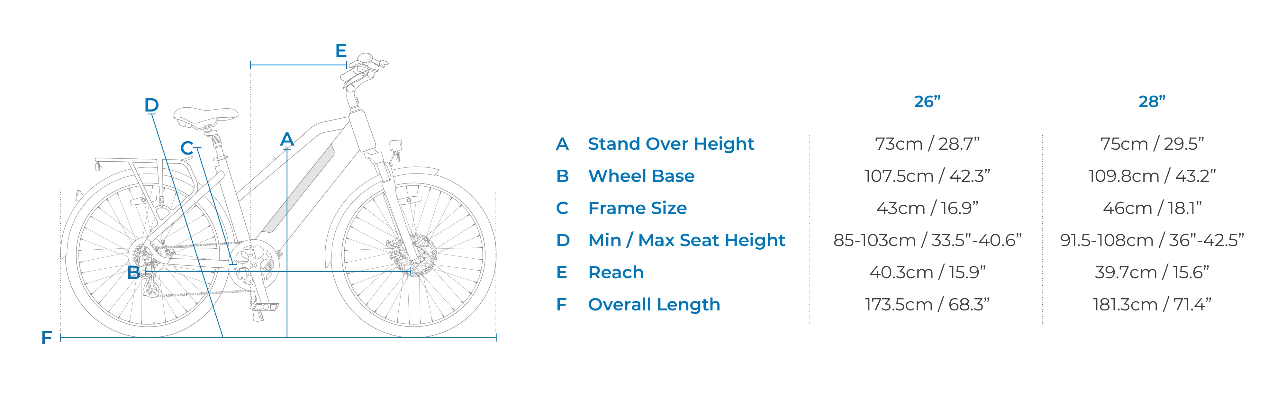This screenshot has width=1286, height=402.
Task: Click the letter B label at the rear hub
Action: [x=133, y=273]
